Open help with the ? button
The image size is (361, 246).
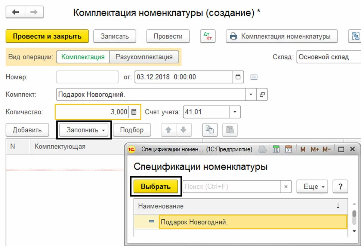click(x=341, y=187)
